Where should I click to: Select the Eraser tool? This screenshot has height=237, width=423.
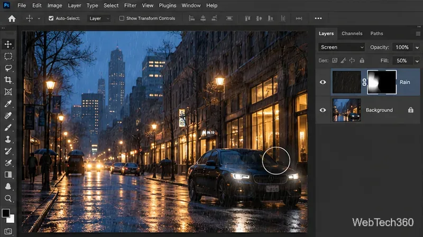(8, 163)
